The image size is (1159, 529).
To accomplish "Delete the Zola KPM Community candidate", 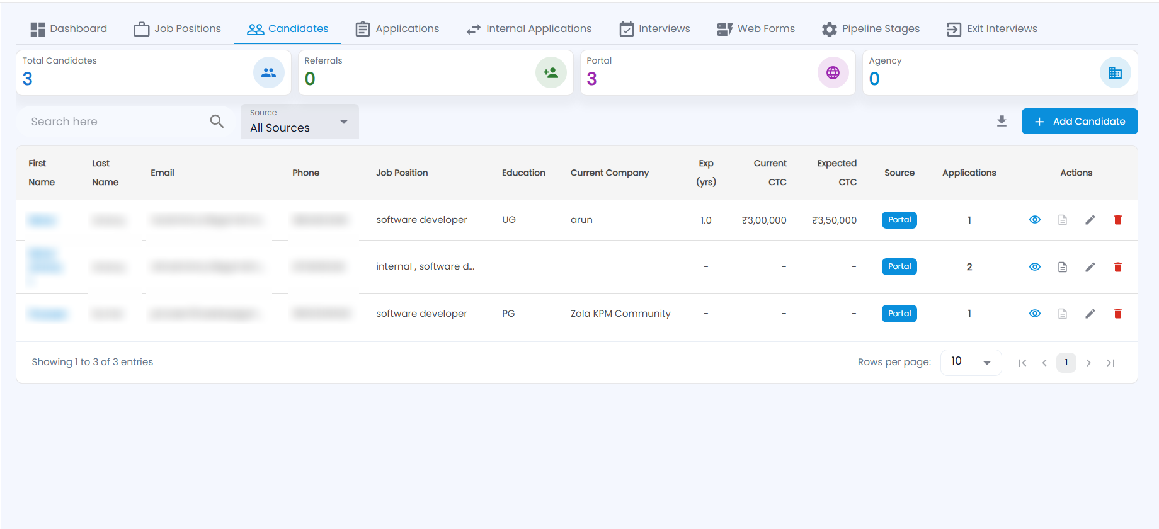I will point(1118,314).
